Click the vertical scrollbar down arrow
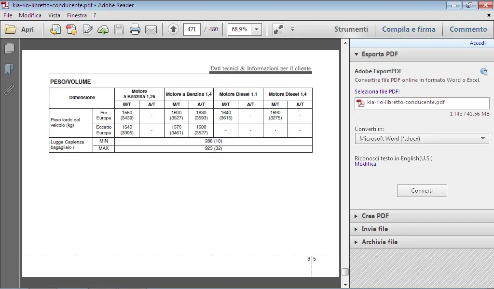This screenshot has width=494, height=289. pyautogui.click(x=345, y=285)
